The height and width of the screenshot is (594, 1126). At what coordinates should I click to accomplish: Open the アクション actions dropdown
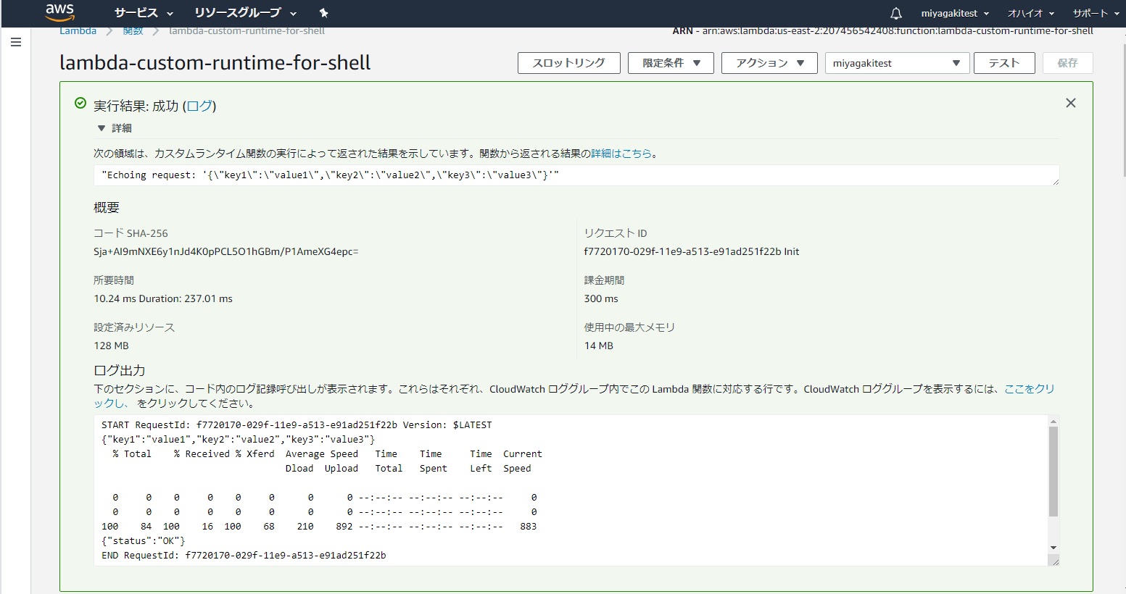pyautogui.click(x=769, y=63)
